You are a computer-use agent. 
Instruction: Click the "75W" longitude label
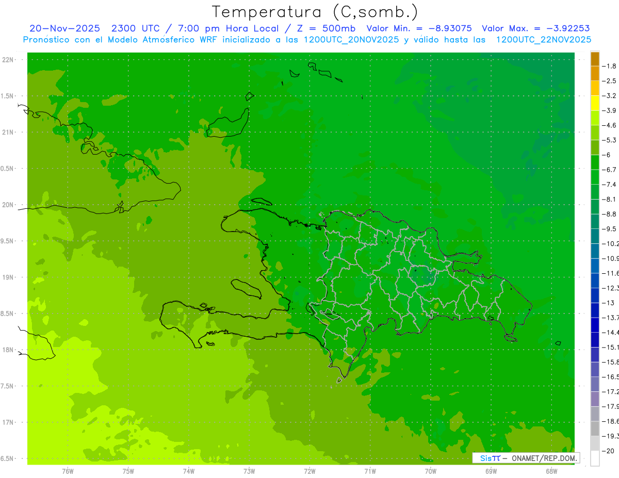[x=128, y=471]
